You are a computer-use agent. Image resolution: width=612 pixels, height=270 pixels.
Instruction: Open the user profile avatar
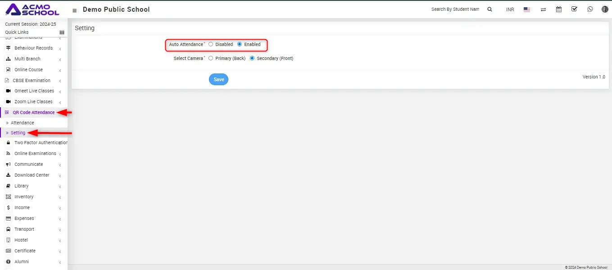point(605,9)
